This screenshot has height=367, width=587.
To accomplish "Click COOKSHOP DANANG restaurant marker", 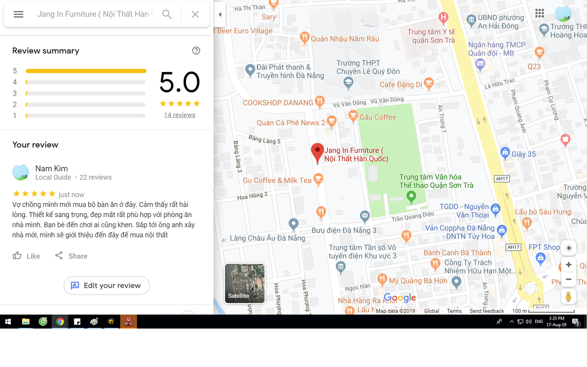I will click(319, 102).
